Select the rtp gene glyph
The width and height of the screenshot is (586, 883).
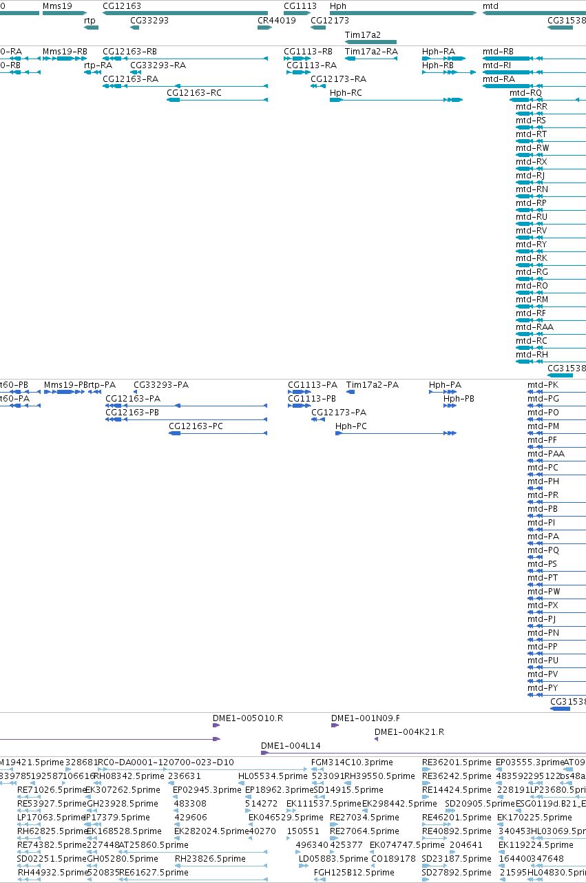(x=91, y=28)
